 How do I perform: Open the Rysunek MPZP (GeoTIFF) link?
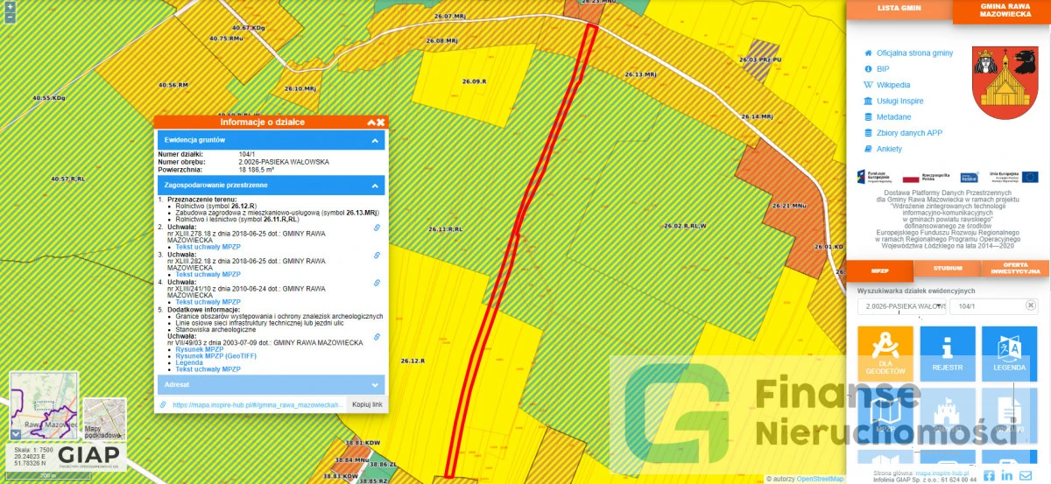coord(216,356)
